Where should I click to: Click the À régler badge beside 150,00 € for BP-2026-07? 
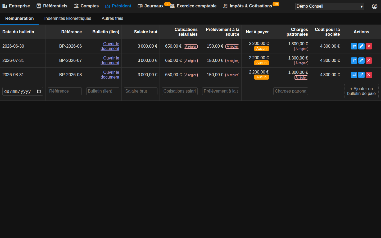pyautogui.click(x=232, y=61)
